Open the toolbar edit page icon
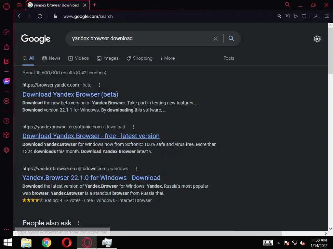 tap(279, 16)
